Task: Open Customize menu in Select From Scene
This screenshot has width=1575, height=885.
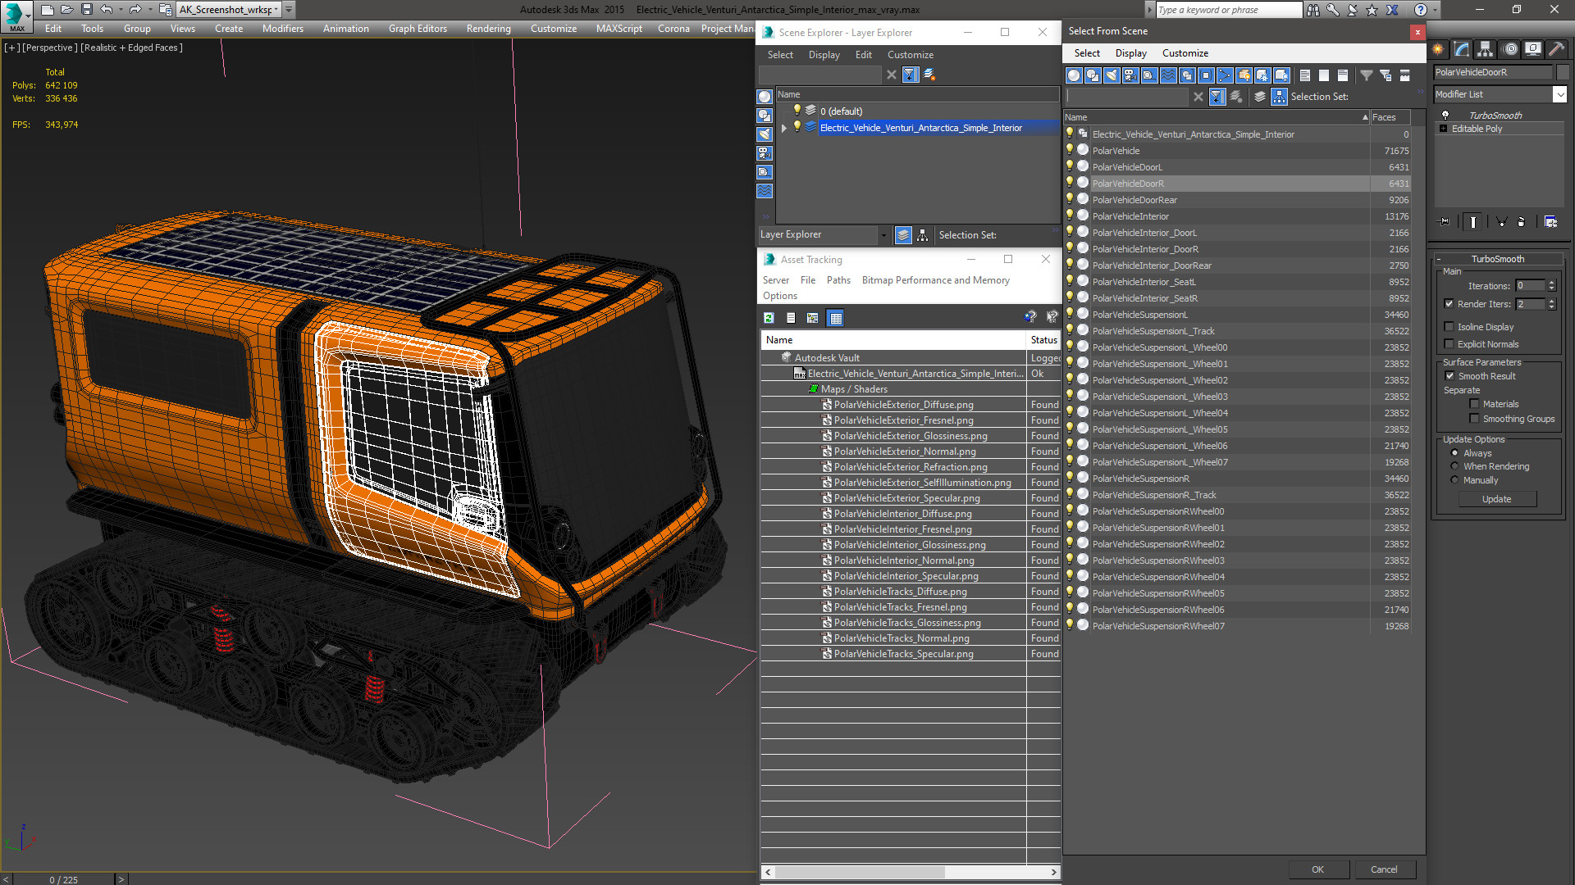Action: point(1185,53)
